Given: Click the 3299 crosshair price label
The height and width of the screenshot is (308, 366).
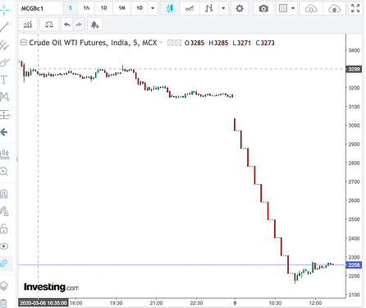Looking at the screenshot, I should [x=354, y=69].
